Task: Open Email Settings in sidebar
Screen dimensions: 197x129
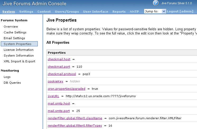Action: (x=14, y=38)
